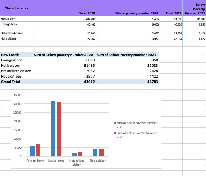The height and width of the screenshot is (176, 206).
Task: Click the red Native-born bar in the chart
Action: pyautogui.click(x=59, y=129)
